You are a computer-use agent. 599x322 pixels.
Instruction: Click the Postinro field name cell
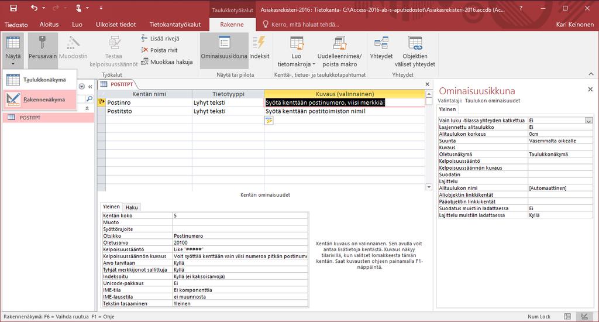click(149, 102)
